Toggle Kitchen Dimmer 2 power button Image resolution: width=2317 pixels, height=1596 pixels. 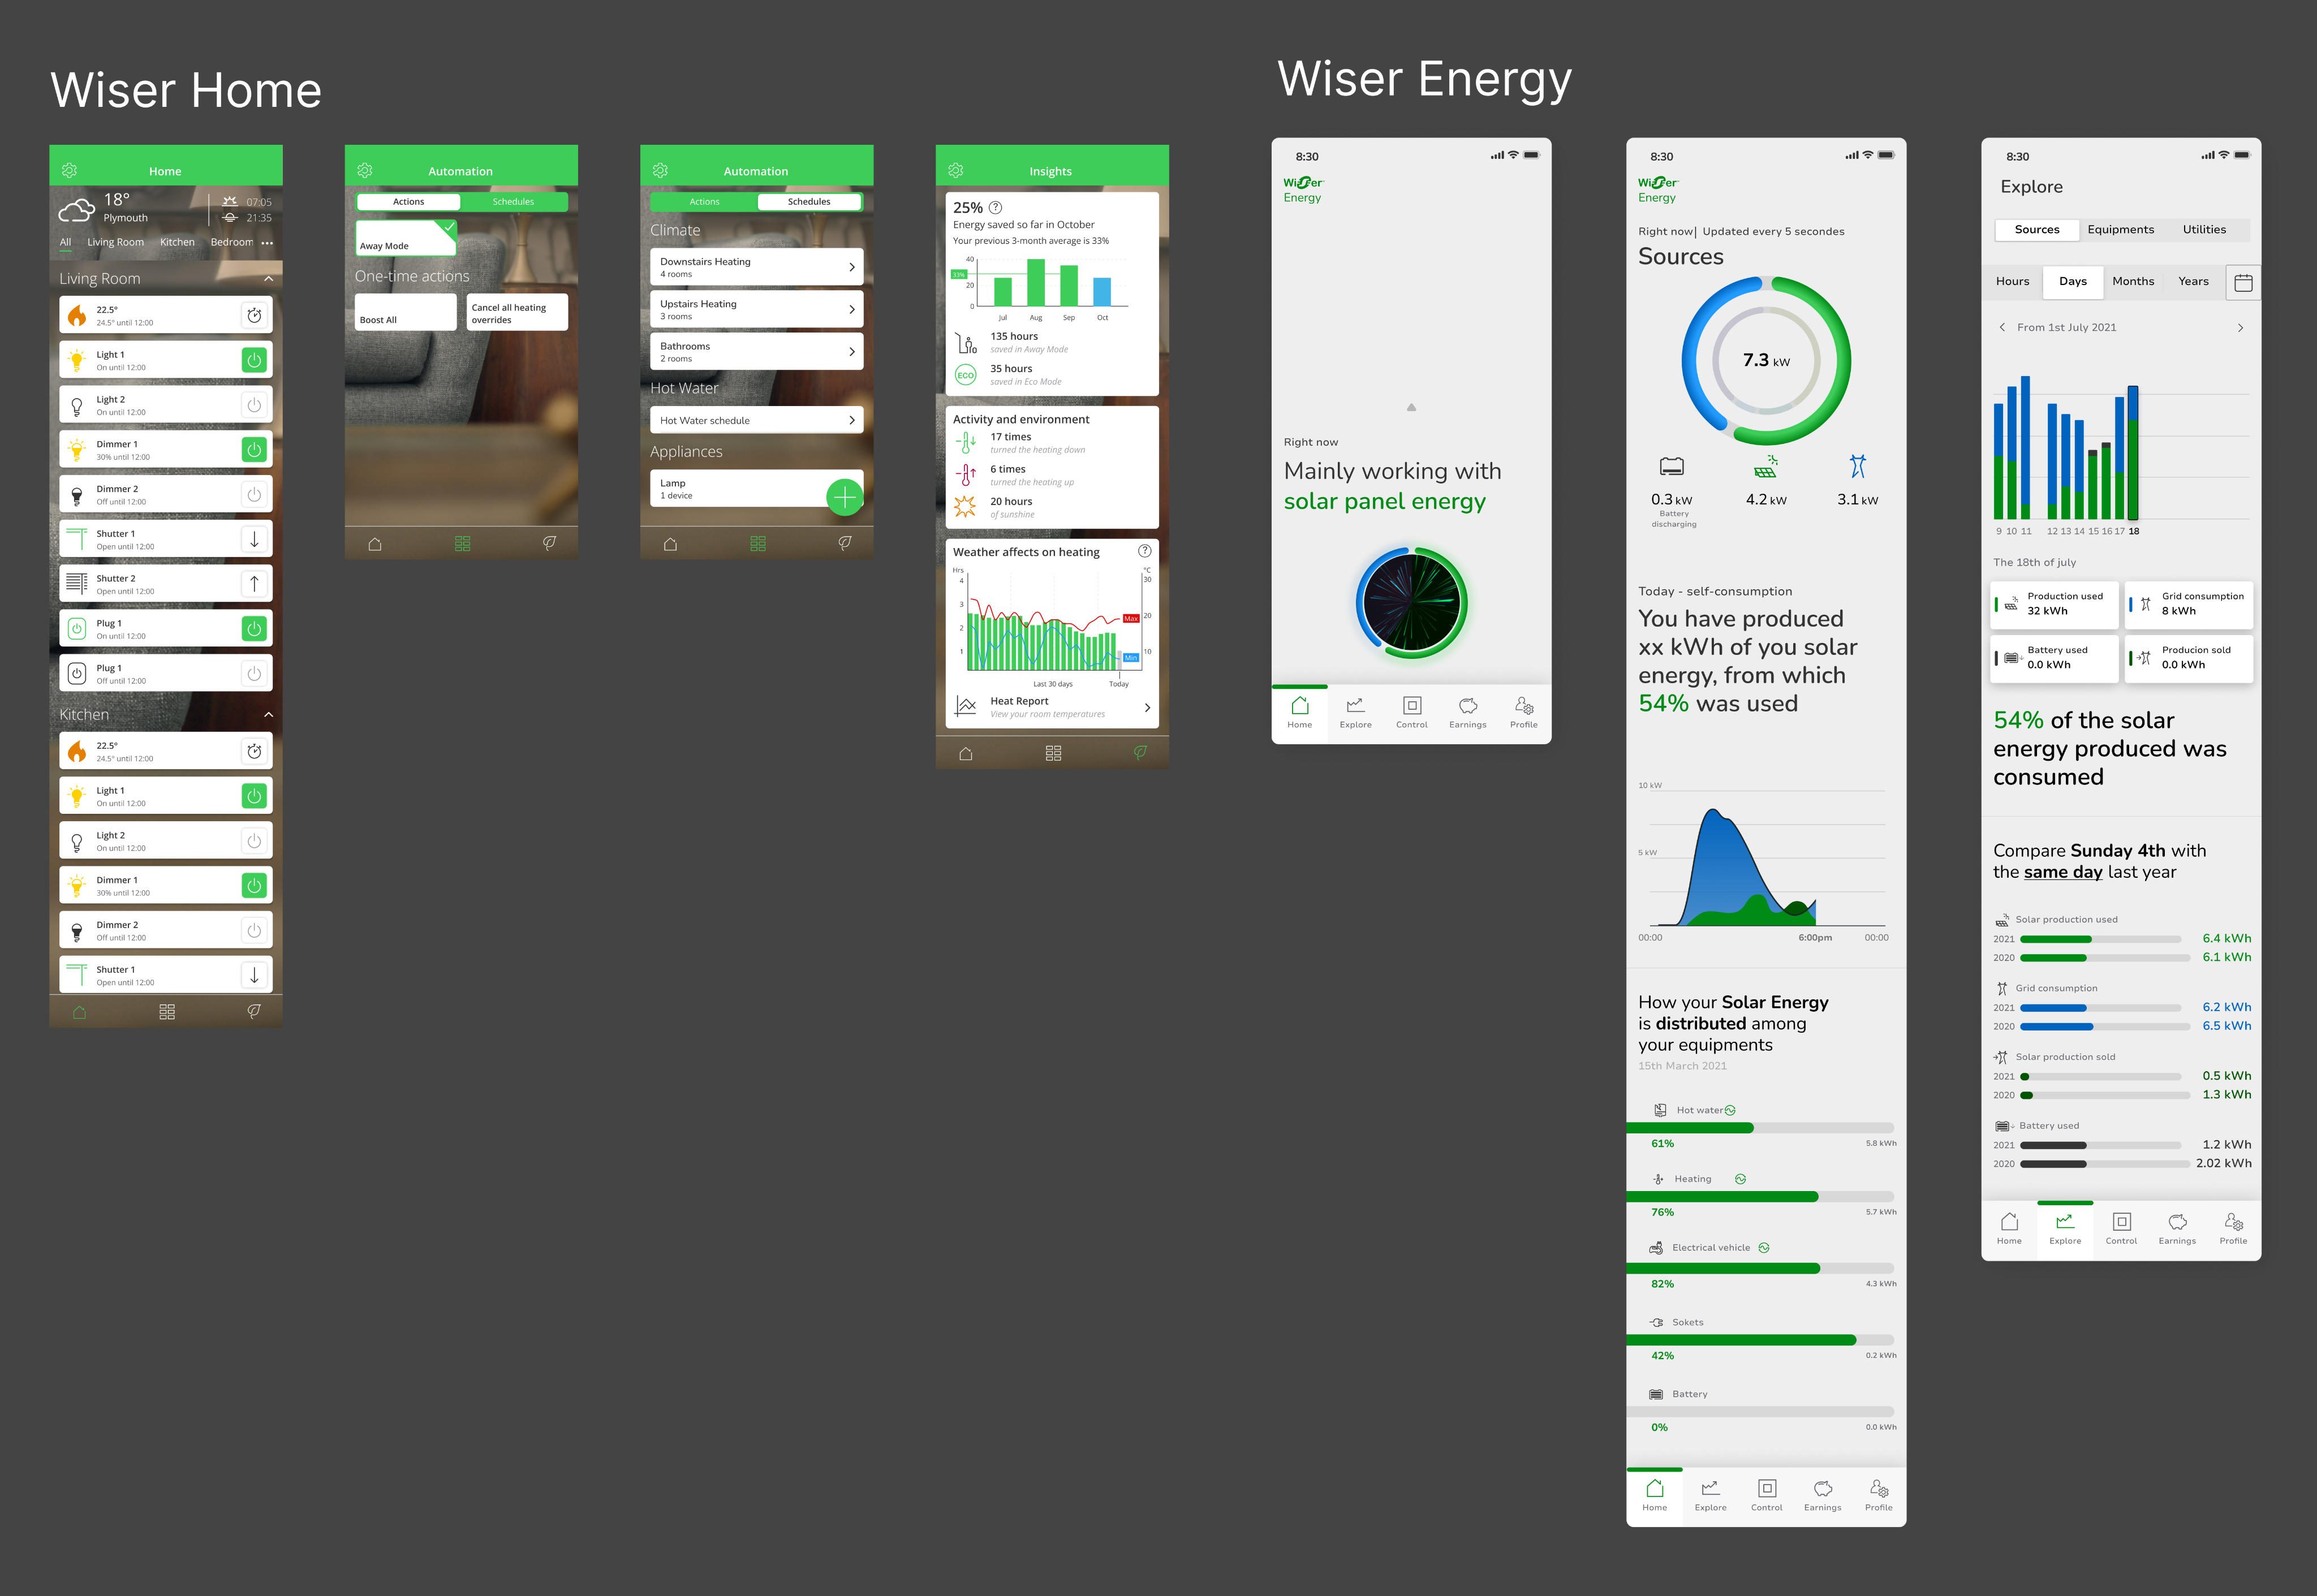point(254,930)
